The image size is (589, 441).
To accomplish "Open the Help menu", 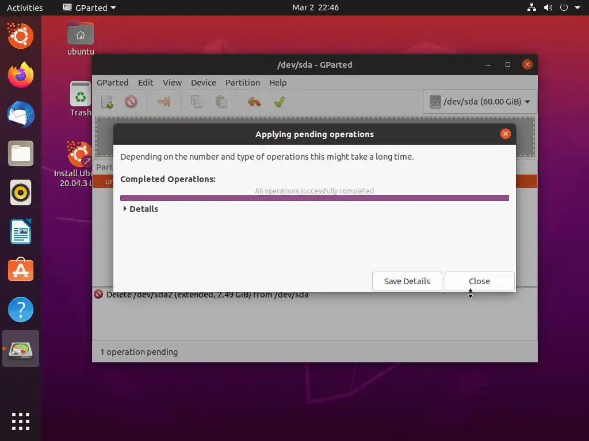I will click(278, 83).
